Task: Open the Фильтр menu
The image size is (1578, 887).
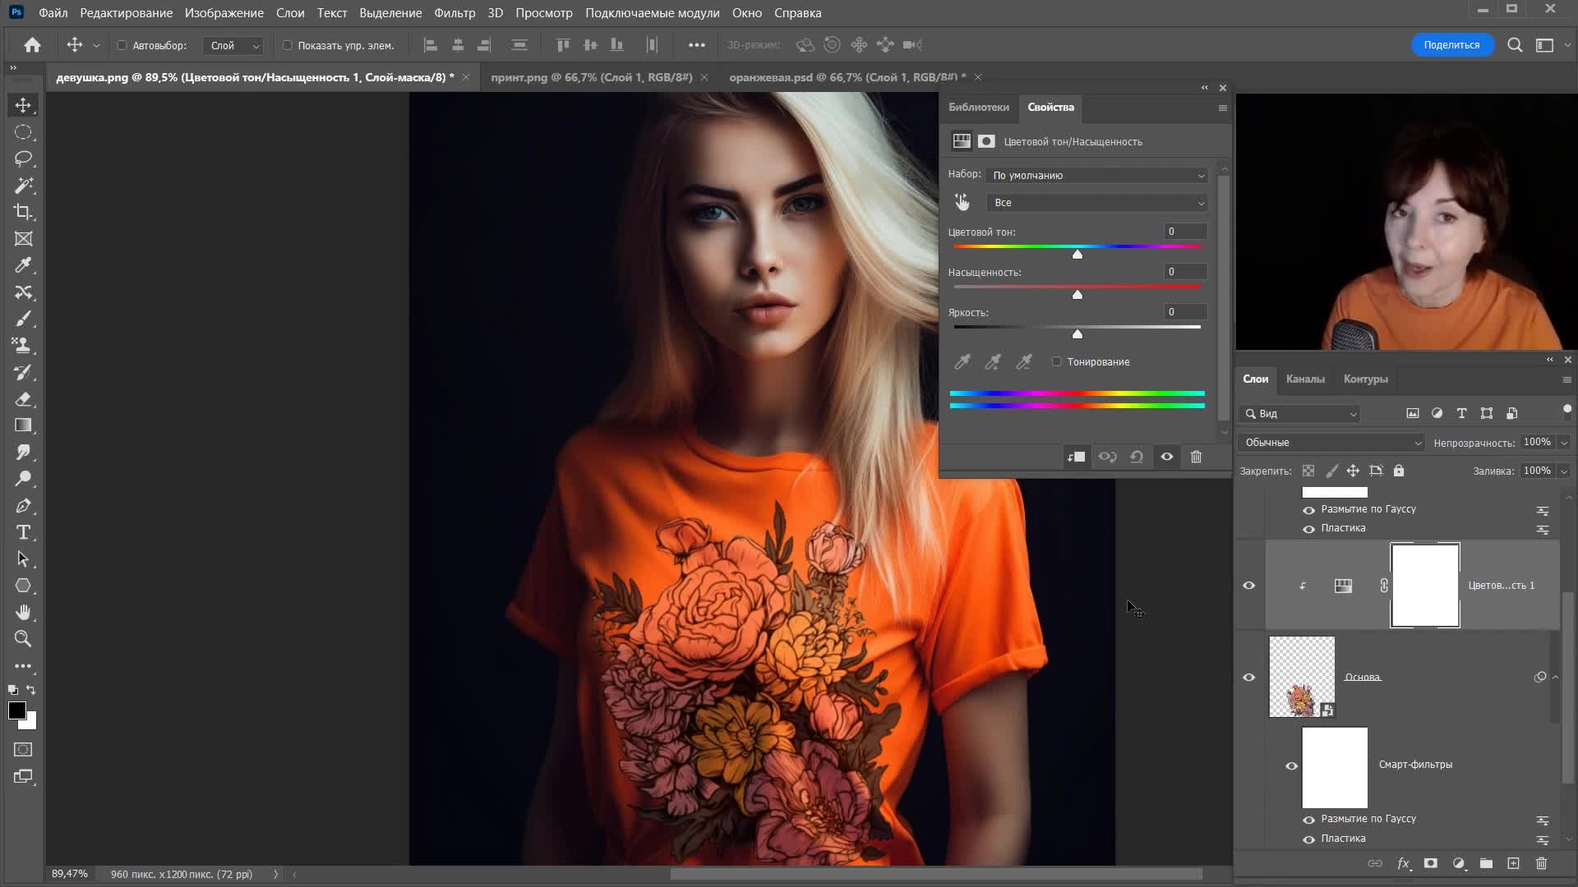Action: 454,13
